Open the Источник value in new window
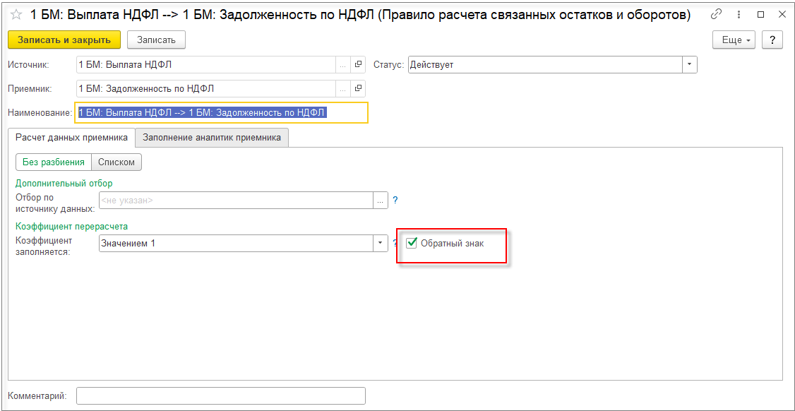 (358, 65)
